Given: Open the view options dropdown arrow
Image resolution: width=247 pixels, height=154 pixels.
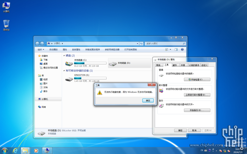Looking at the screenshot, I should tap(170, 50).
